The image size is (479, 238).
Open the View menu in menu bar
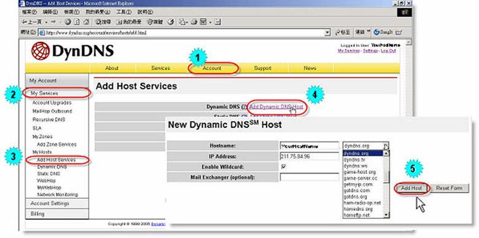(x=71, y=12)
